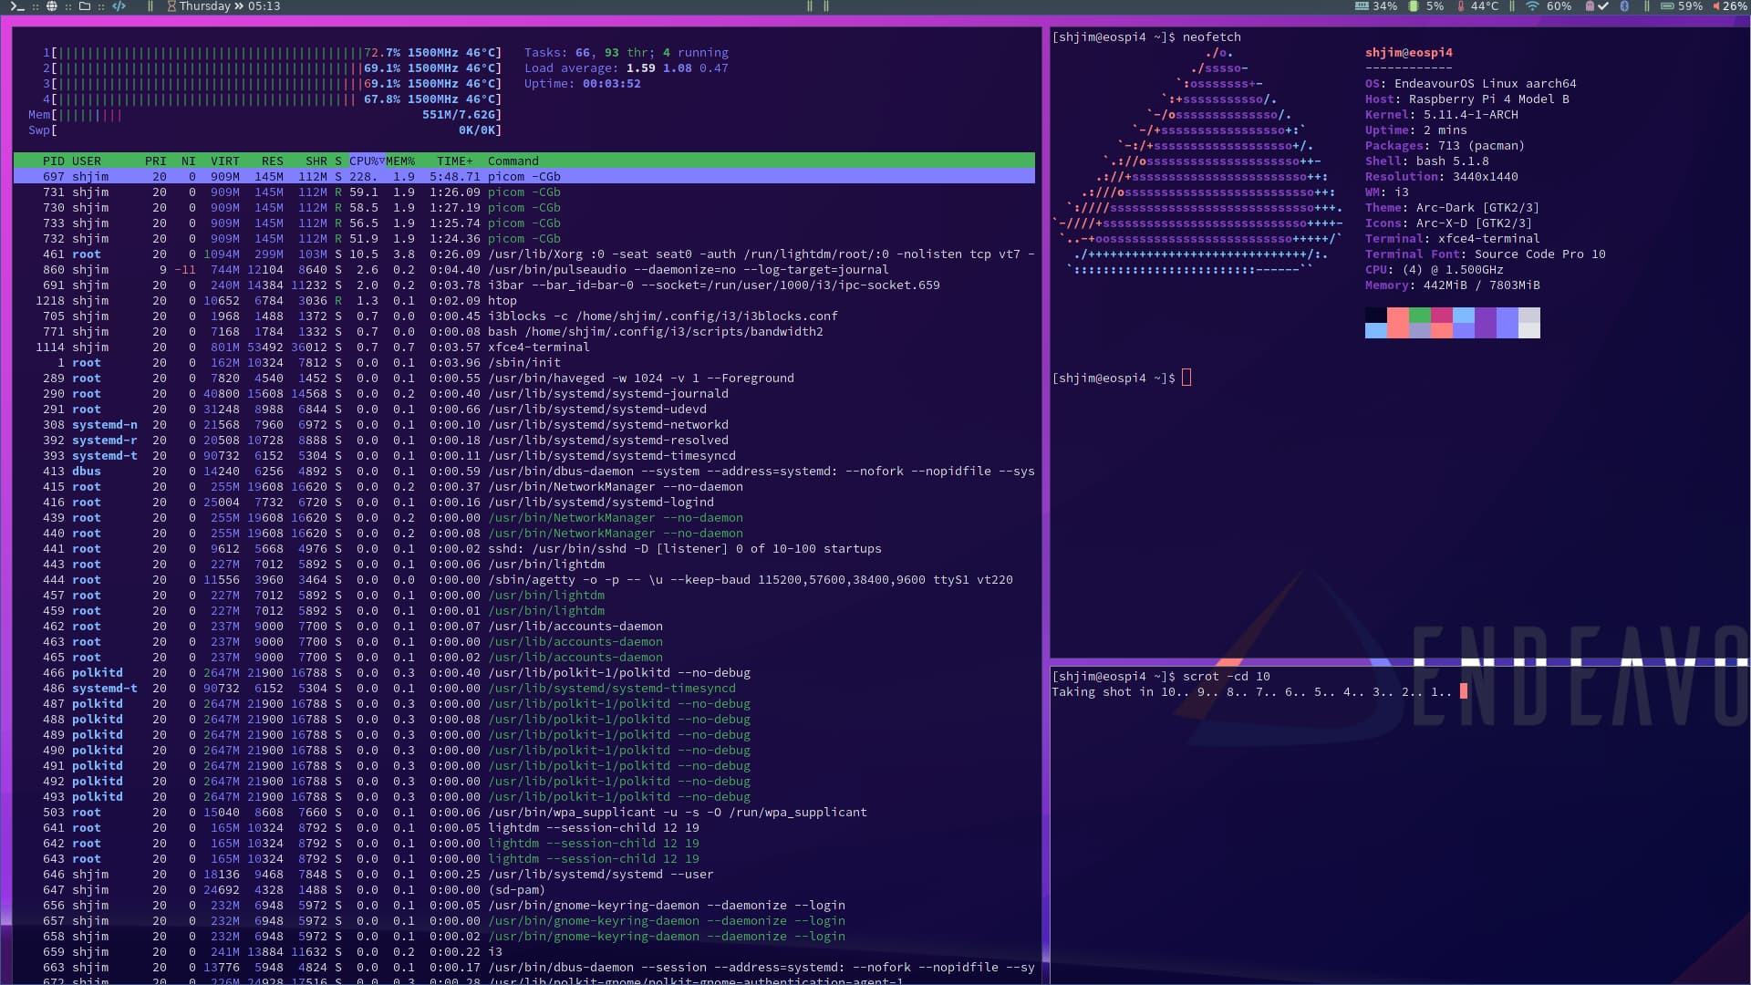
Task: Select the wpa_supplicant process row PID 503
Action: click(524, 813)
